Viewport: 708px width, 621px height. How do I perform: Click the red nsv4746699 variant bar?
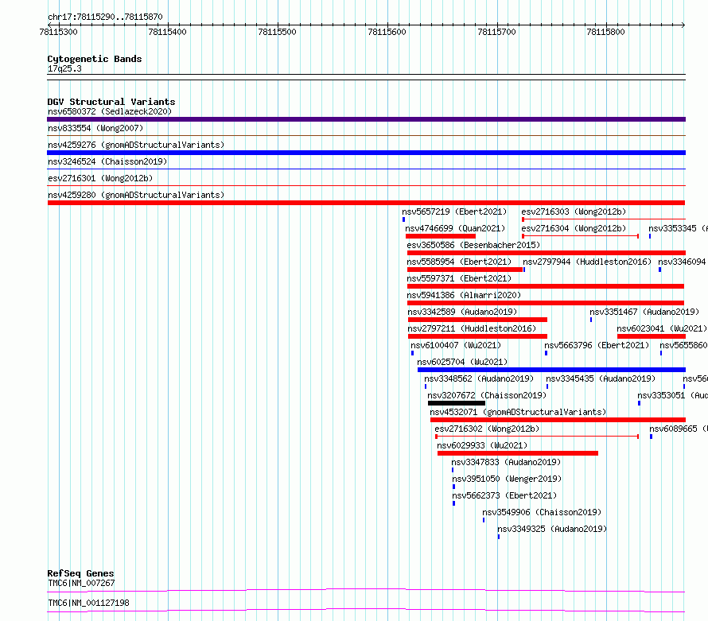click(x=441, y=236)
